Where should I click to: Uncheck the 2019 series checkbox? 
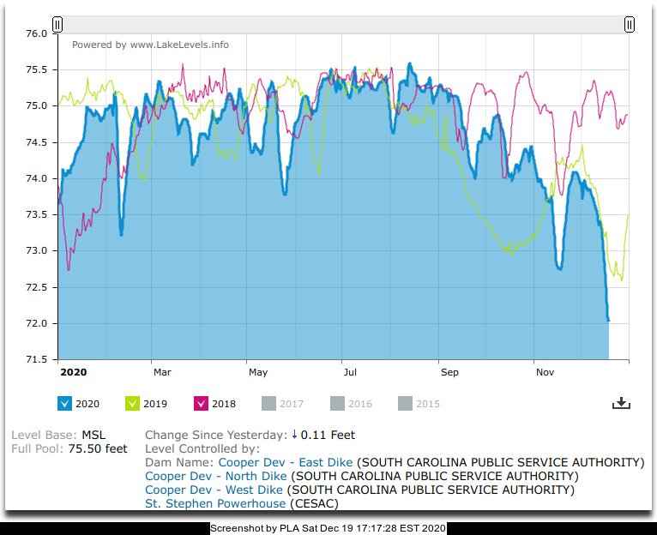[x=132, y=404]
